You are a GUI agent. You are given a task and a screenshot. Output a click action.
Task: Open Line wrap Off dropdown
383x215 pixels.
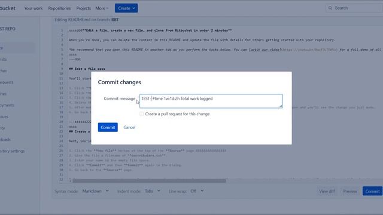click(197, 191)
